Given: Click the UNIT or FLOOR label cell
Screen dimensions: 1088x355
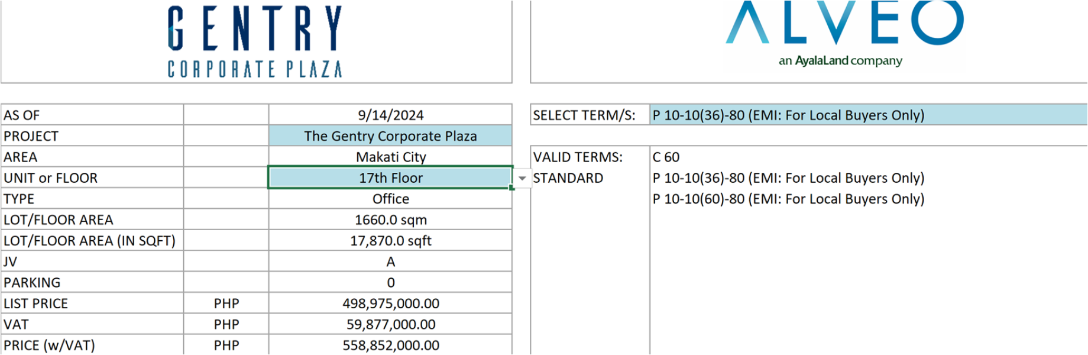Looking at the screenshot, I should tap(92, 177).
